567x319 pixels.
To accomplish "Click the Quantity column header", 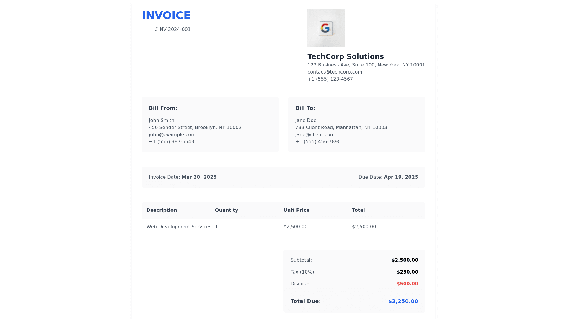I will (x=226, y=210).
